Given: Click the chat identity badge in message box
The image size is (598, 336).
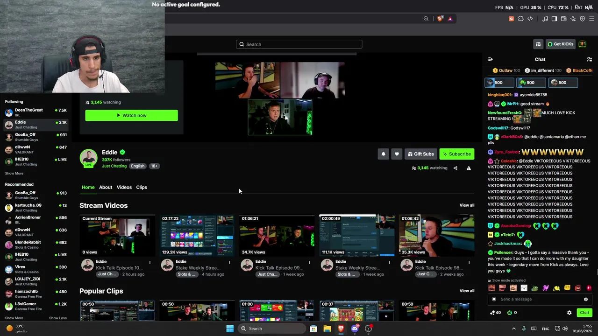Looking at the screenshot, I should point(494,299).
